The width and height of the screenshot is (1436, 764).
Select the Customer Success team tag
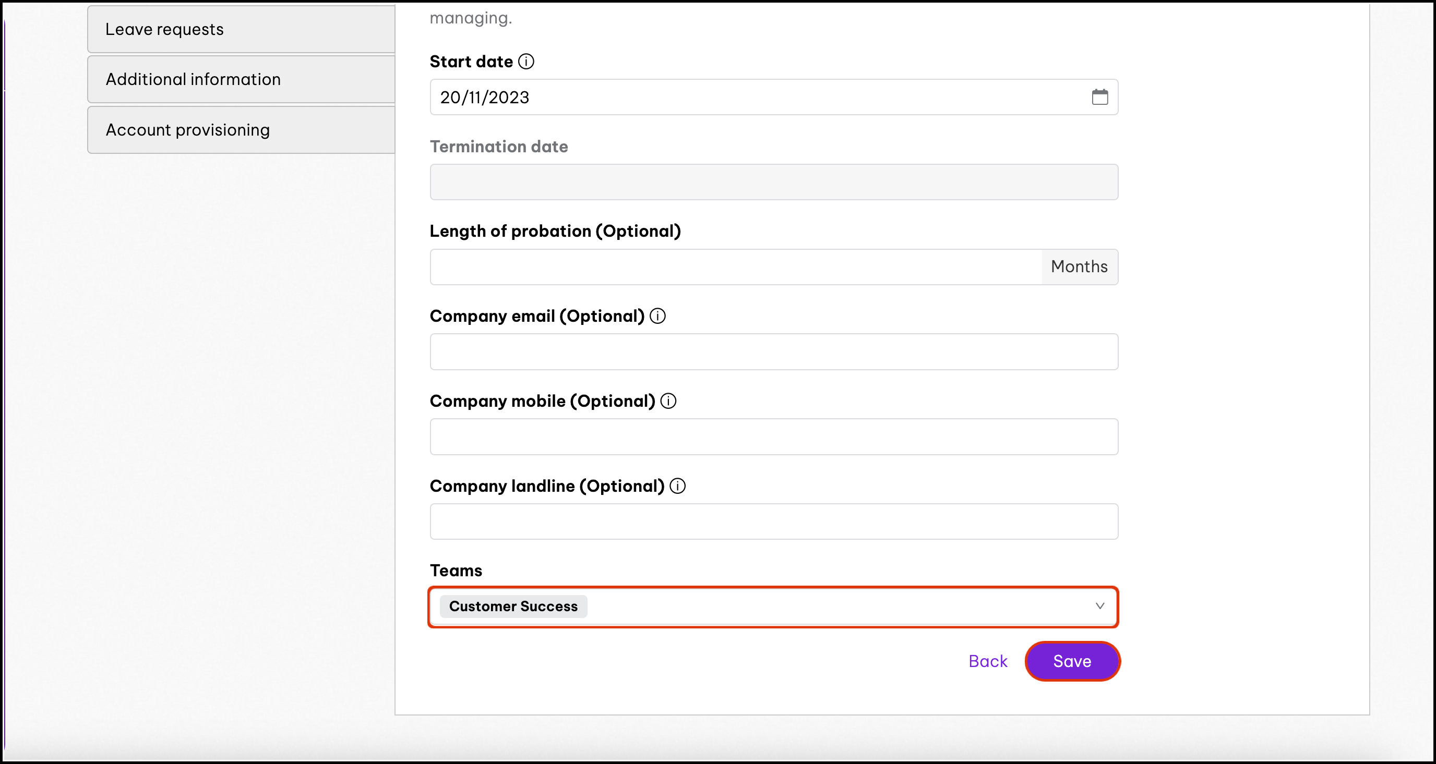[513, 607]
